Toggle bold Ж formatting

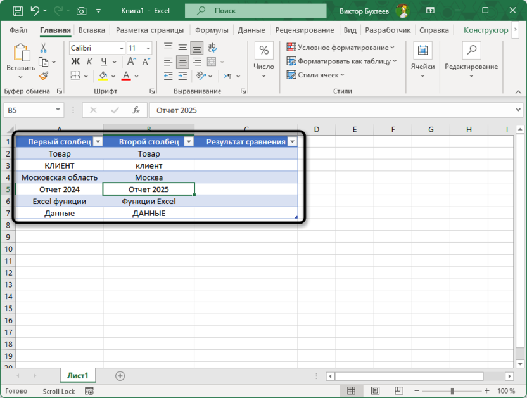(75, 62)
